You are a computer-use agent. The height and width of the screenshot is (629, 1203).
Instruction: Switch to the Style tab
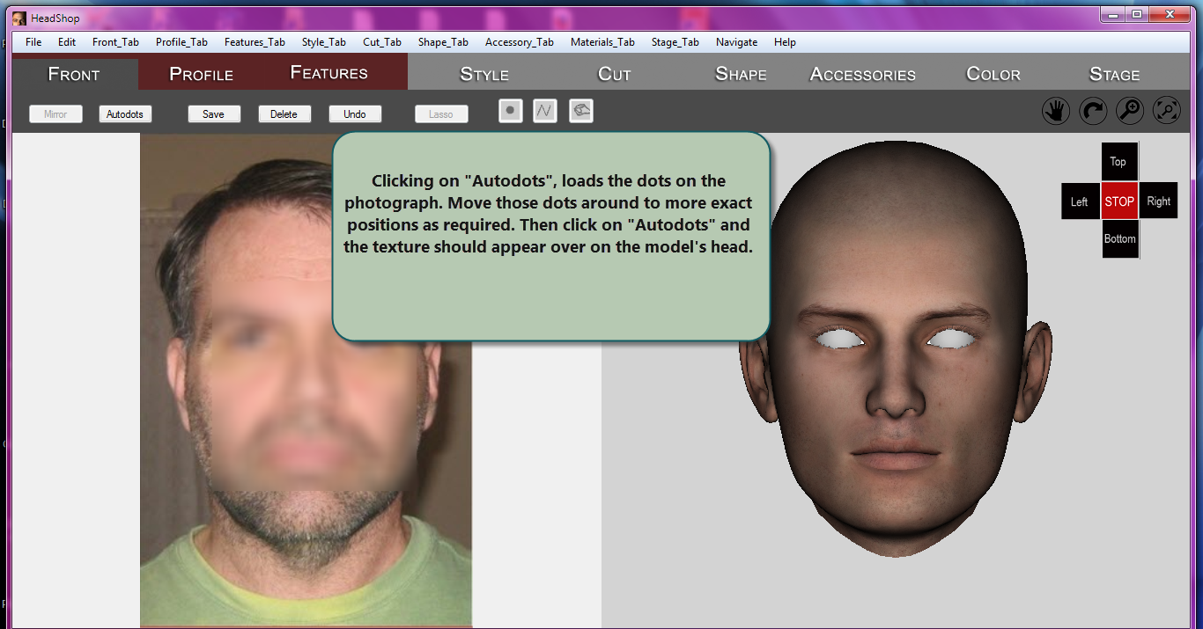[484, 74]
